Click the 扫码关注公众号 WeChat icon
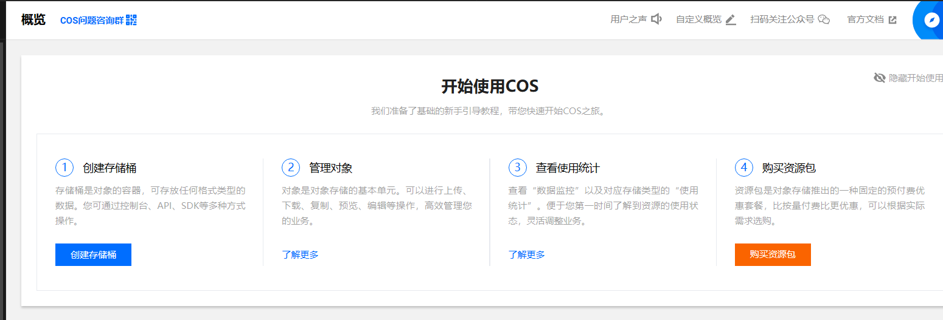The image size is (943, 320). 824,19
